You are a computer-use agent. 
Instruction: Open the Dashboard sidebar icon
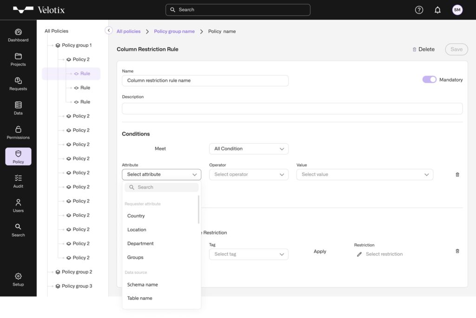18,32
